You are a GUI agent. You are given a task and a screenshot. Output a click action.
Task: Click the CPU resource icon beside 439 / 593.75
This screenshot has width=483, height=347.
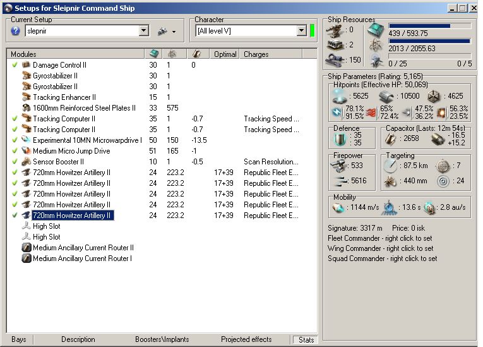pos(376,30)
